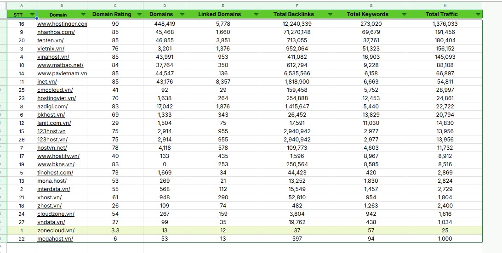
Task: Select tenten keywords cell 37,761
Action: click(x=371, y=40)
